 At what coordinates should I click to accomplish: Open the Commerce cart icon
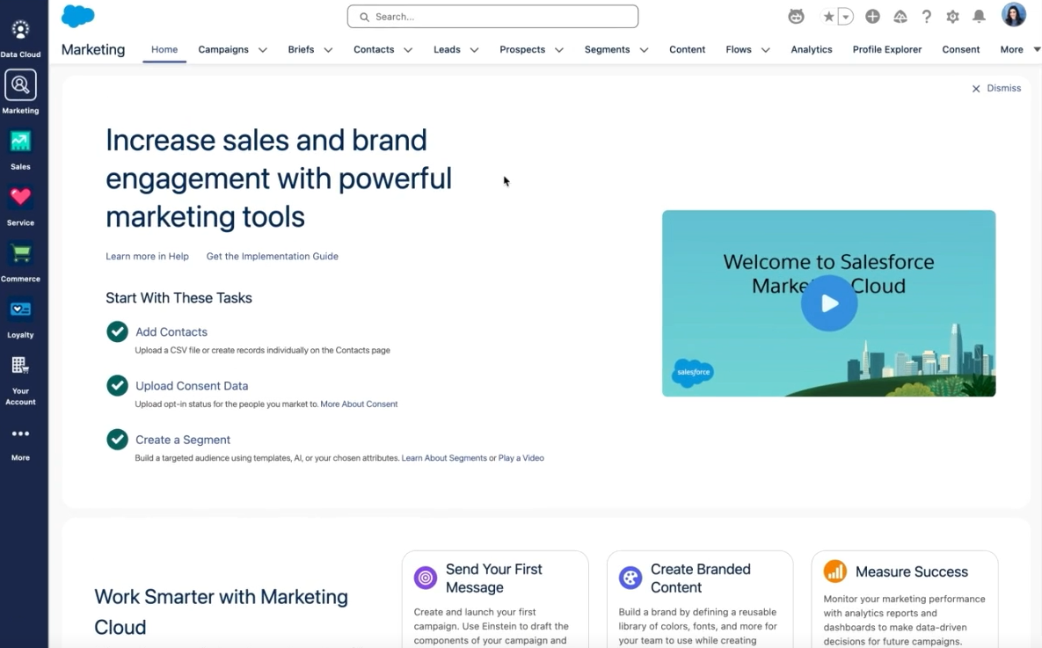coord(20,253)
